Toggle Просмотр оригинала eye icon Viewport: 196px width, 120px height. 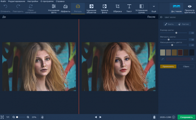189,9
